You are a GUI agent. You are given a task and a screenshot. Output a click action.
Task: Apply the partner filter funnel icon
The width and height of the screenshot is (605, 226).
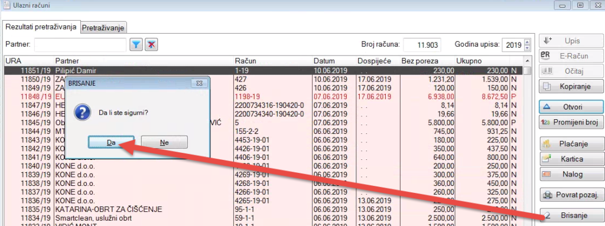pos(135,45)
